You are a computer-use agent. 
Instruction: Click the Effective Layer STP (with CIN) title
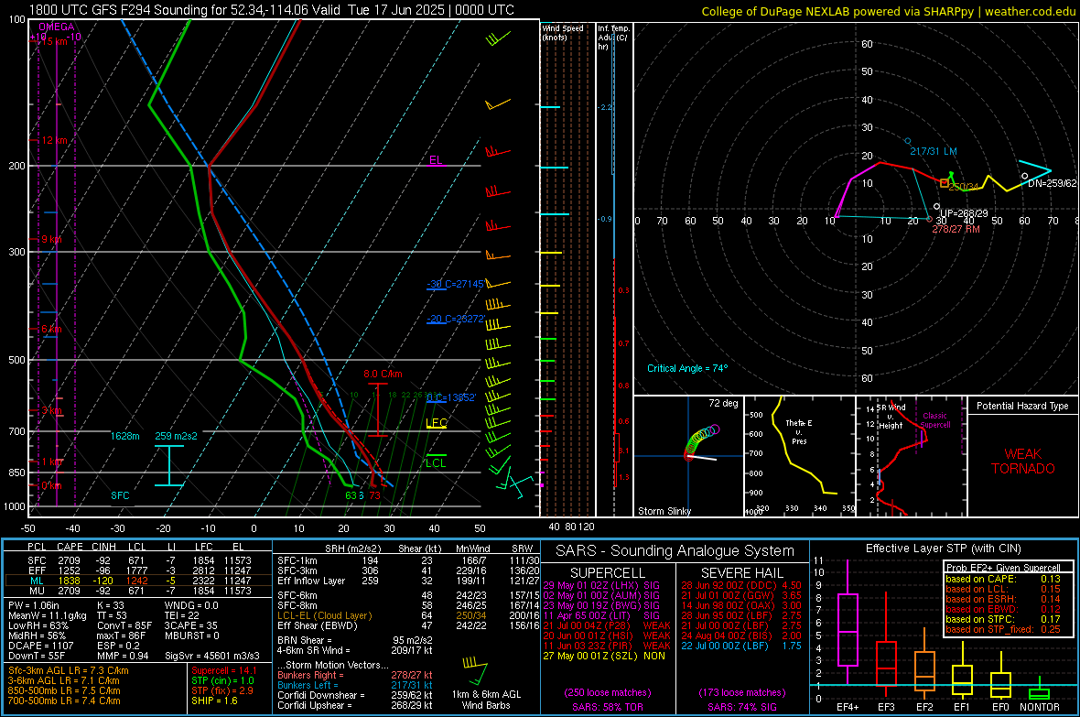[944, 549]
